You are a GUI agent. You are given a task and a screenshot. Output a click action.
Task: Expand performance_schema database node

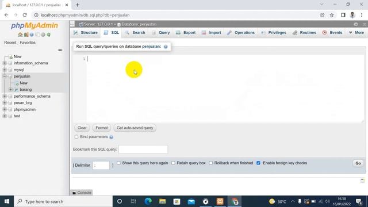pos(5,96)
